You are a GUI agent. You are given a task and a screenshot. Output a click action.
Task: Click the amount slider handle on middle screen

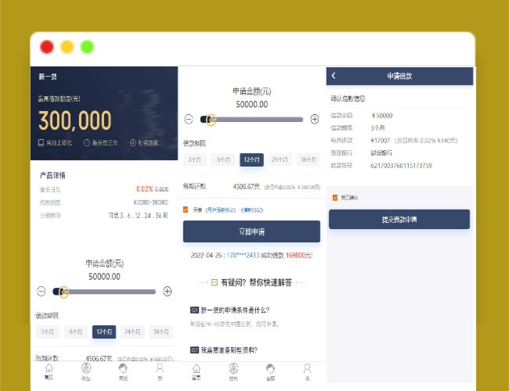[211, 120]
